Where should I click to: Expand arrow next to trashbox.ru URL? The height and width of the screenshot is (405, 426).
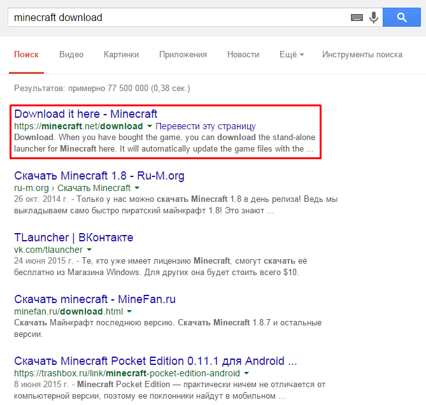pos(246,373)
